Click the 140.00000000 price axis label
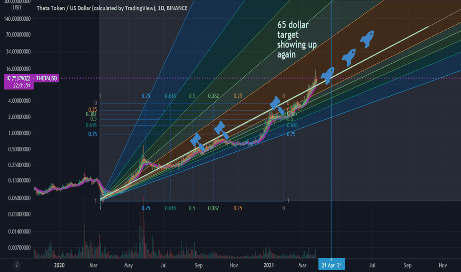 click(x=18, y=19)
